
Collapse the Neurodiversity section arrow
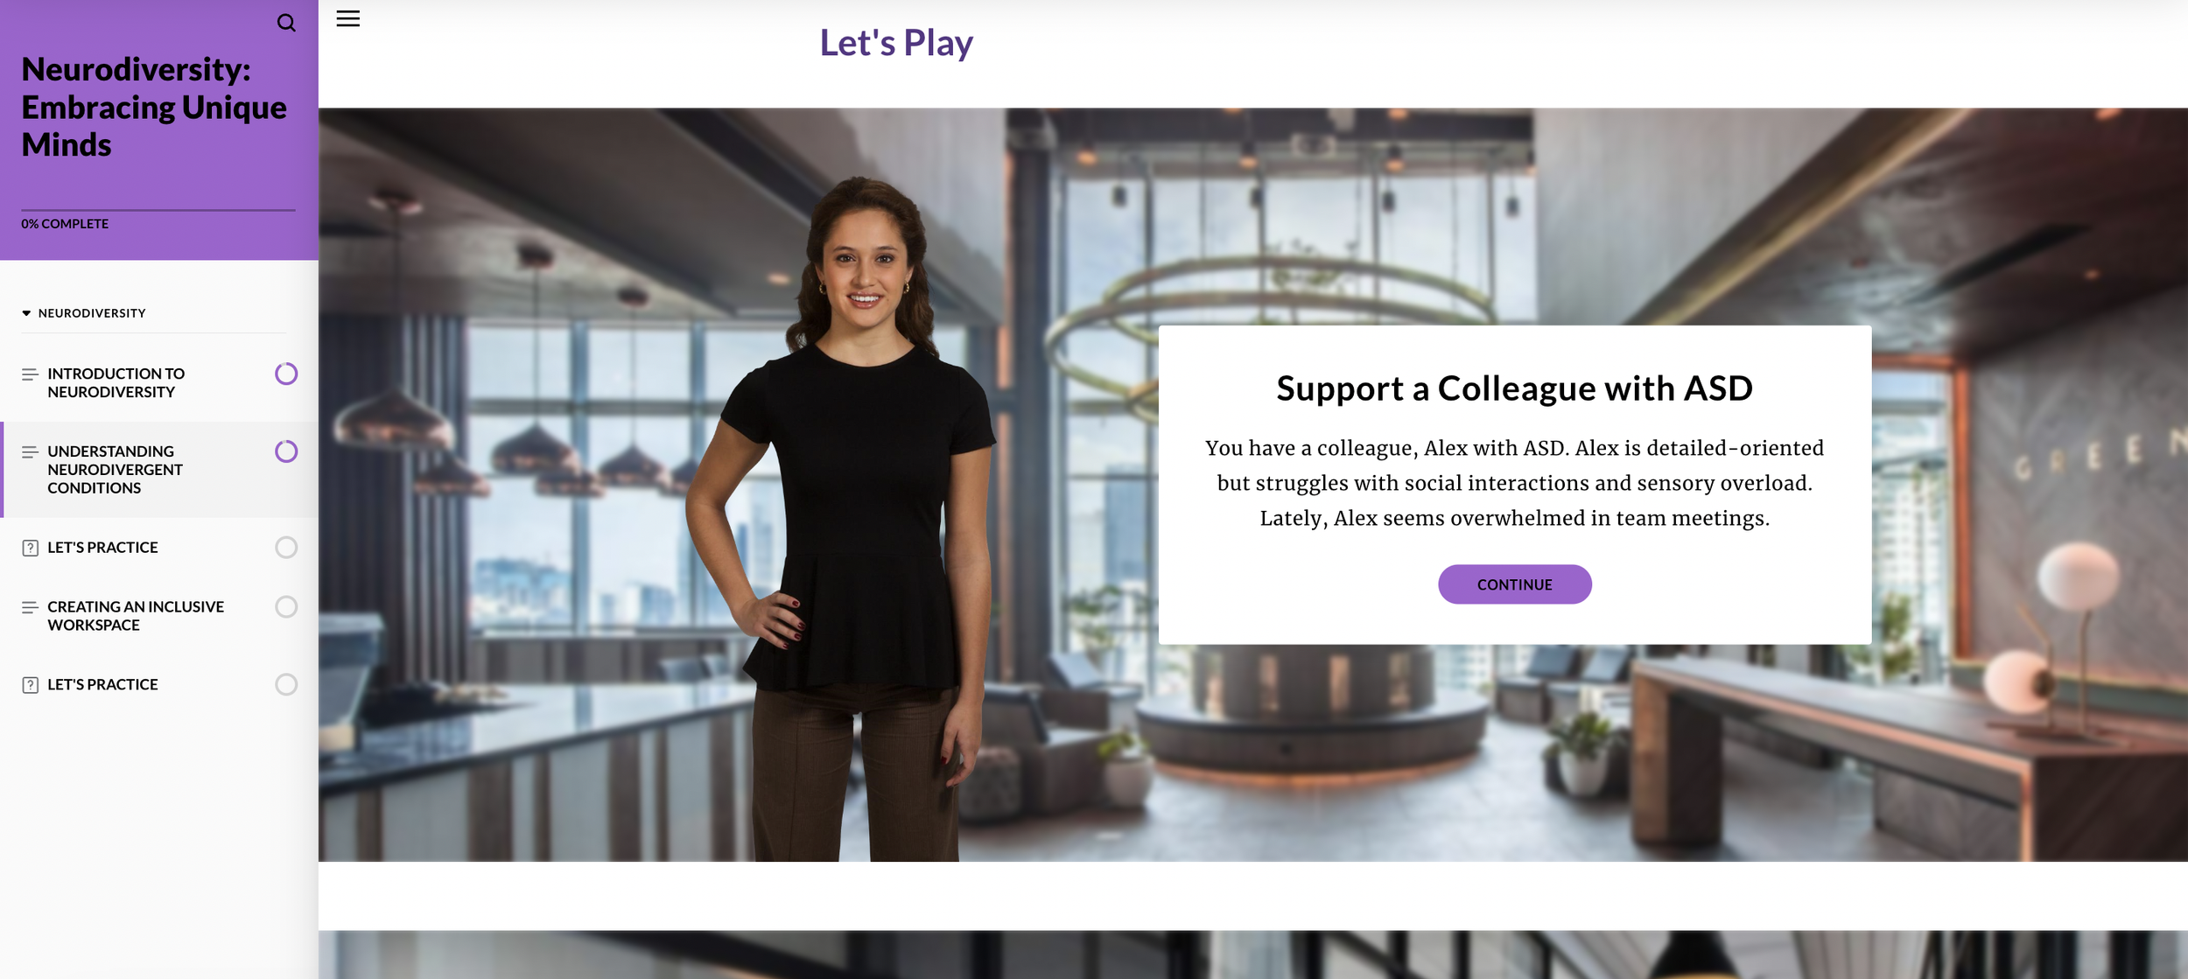click(26, 313)
